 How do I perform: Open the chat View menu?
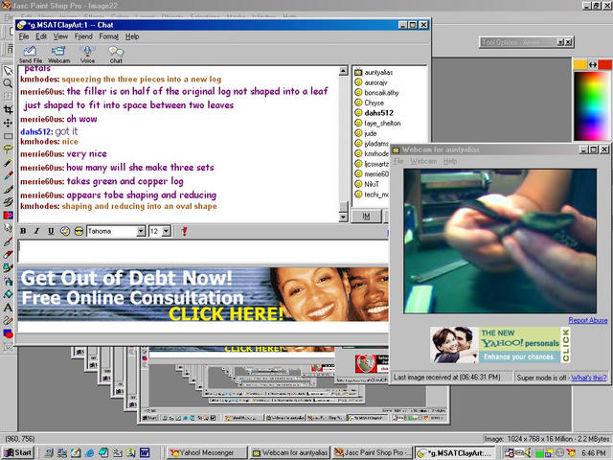60,36
